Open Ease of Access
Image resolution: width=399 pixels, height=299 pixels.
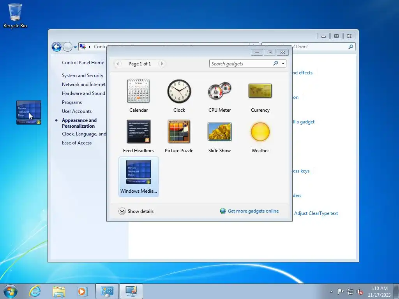point(77,142)
